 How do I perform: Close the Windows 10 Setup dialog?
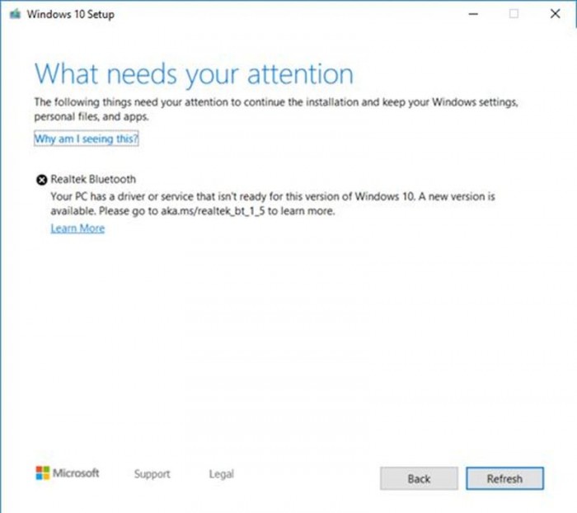pos(554,14)
